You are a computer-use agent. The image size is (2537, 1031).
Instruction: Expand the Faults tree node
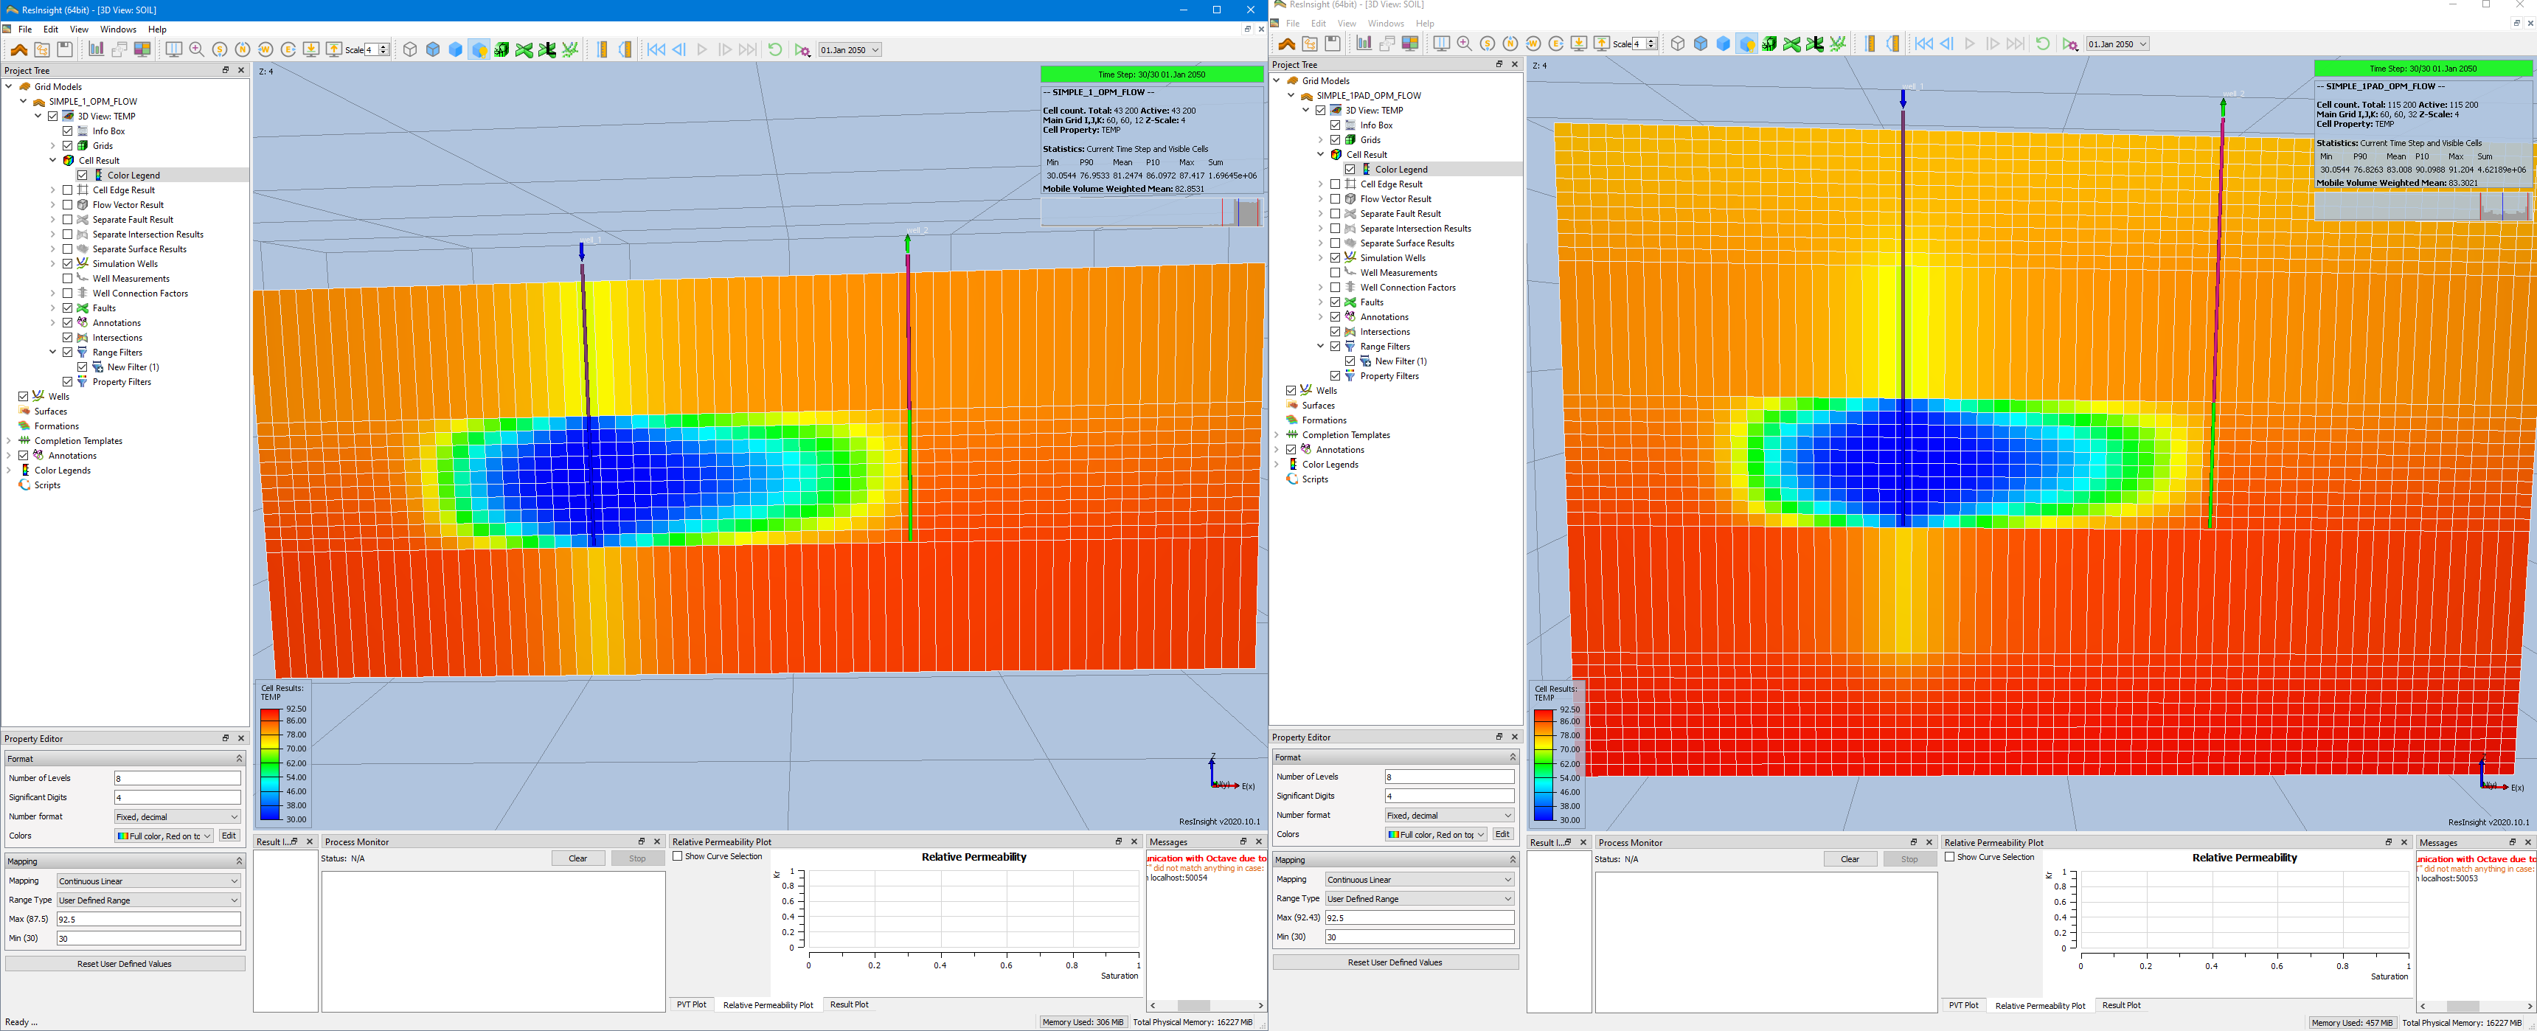(52, 308)
